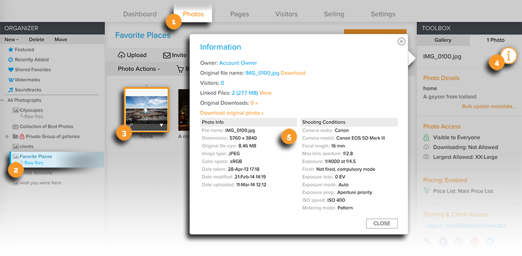Switch to the Dashboard tab
This screenshot has height=256, width=522.
coord(140,14)
